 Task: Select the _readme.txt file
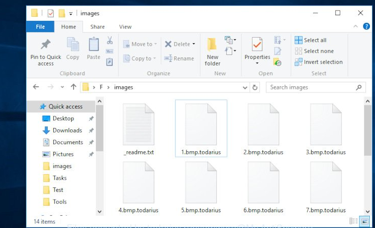pos(139,129)
